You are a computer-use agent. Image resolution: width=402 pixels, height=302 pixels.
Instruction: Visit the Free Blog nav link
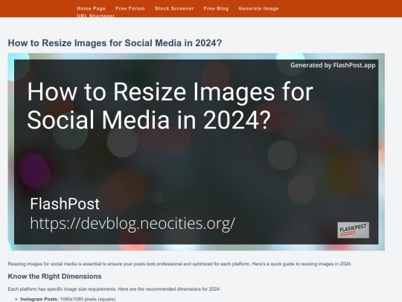coord(216,8)
